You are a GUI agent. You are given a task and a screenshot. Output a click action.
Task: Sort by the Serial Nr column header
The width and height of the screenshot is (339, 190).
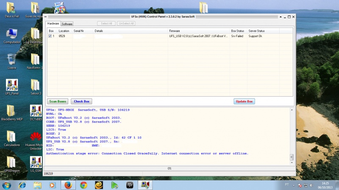pyautogui.click(x=83, y=31)
